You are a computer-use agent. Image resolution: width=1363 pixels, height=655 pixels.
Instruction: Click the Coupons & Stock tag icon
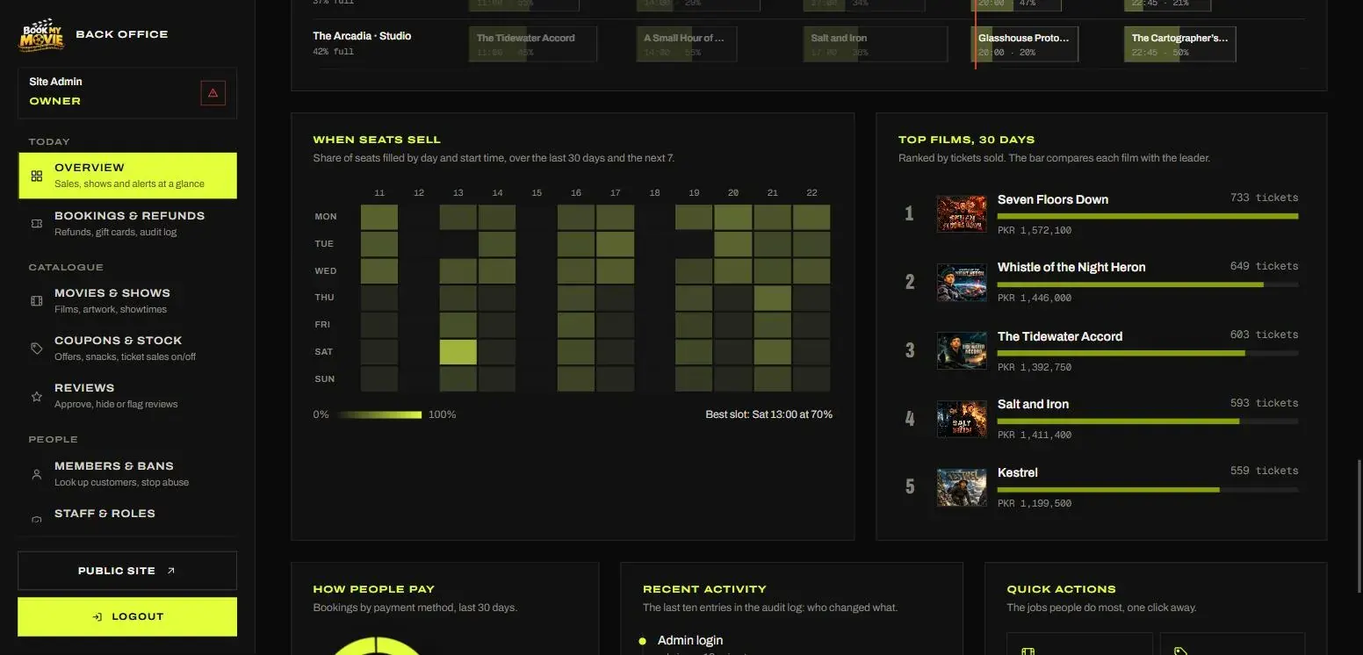tap(37, 349)
